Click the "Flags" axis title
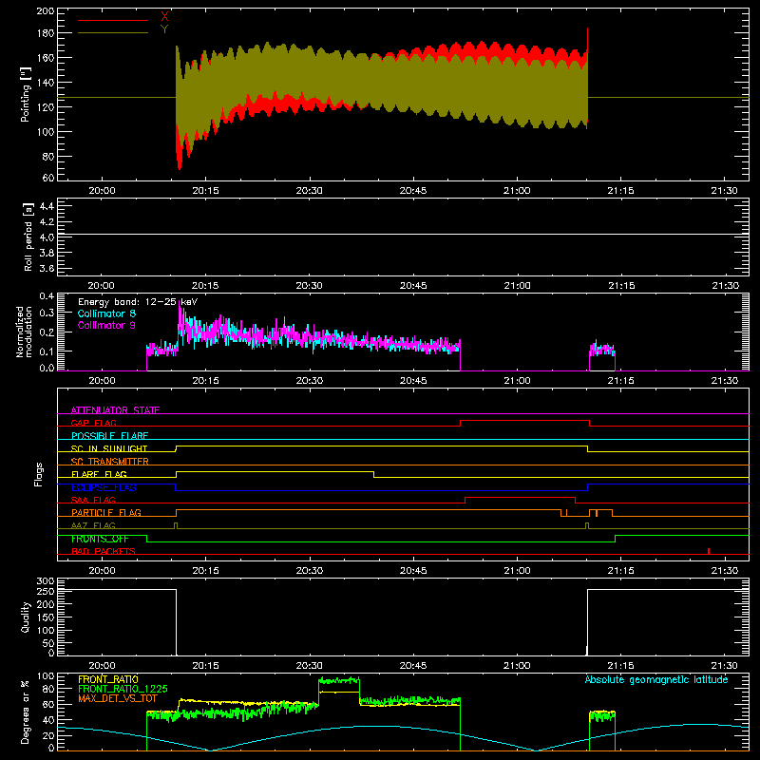 38,474
